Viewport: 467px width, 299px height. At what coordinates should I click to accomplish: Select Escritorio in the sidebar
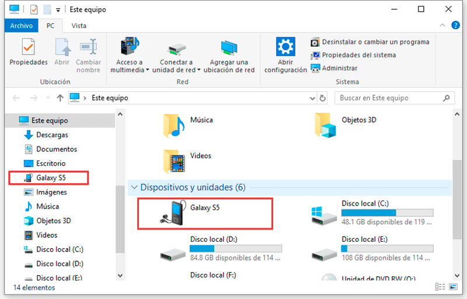pyautogui.click(x=45, y=164)
